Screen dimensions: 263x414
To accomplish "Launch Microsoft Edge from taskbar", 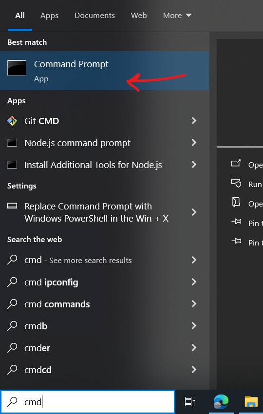I will click(x=221, y=402).
